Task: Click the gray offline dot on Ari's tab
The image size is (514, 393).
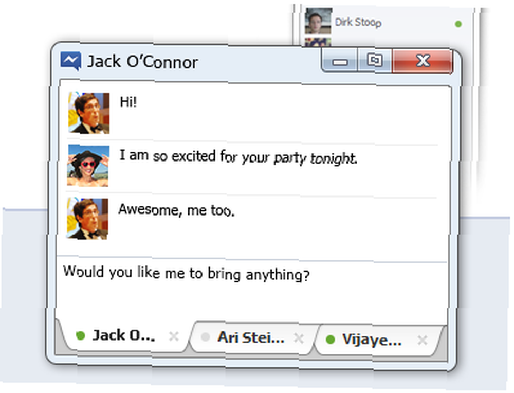Action: [205, 337]
